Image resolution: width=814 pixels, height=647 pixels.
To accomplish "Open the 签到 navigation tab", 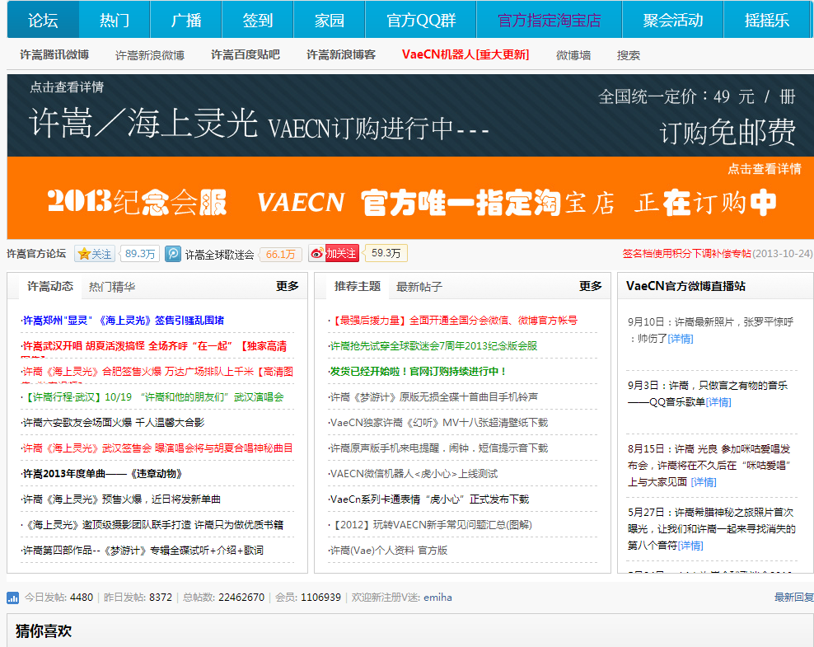I will 258,20.
